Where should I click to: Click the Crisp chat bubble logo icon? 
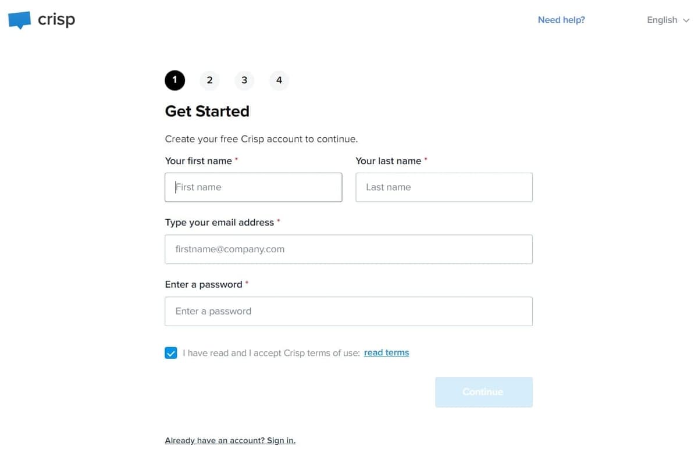coord(20,20)
